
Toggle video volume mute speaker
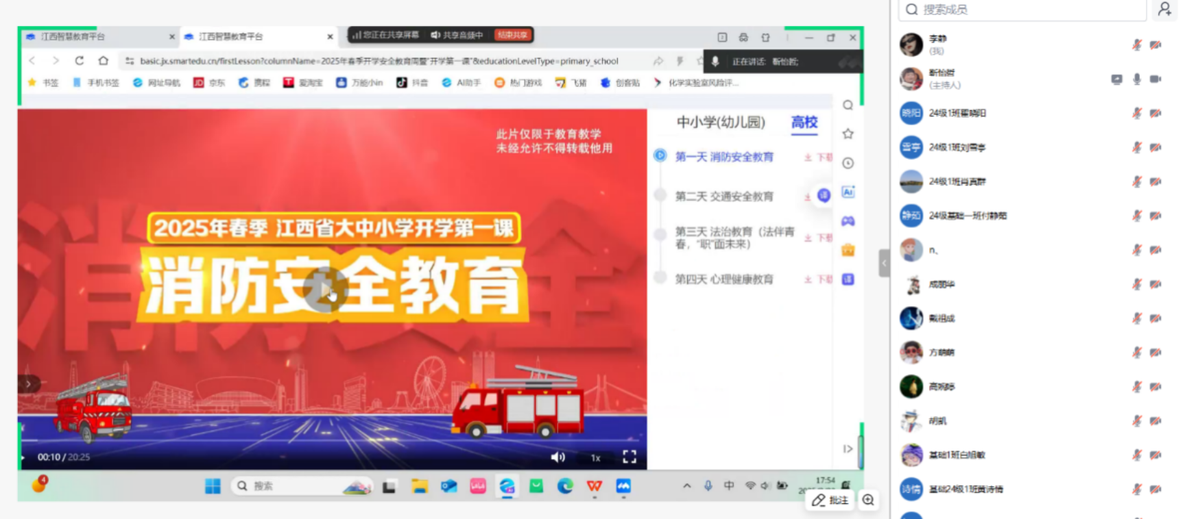coord(557,457)
